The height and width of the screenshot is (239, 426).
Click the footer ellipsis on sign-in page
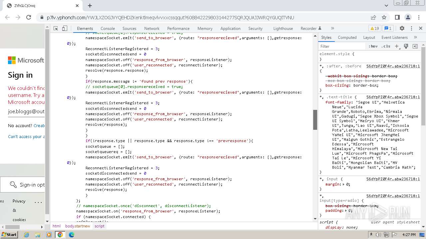click(x=38, y=201)
